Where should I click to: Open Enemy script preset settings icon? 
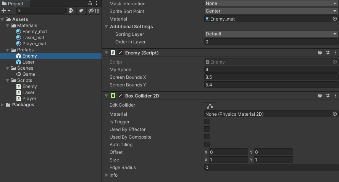pyautogui.click(x=328, y=53)
